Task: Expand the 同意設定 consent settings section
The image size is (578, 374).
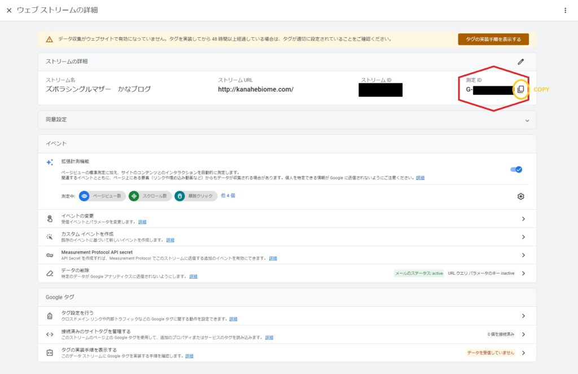Action: [x=527, y=120]
